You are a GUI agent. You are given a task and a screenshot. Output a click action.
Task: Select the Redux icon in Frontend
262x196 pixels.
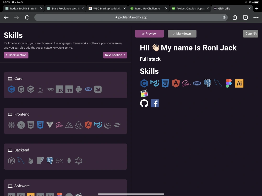[x=79, y=125]
